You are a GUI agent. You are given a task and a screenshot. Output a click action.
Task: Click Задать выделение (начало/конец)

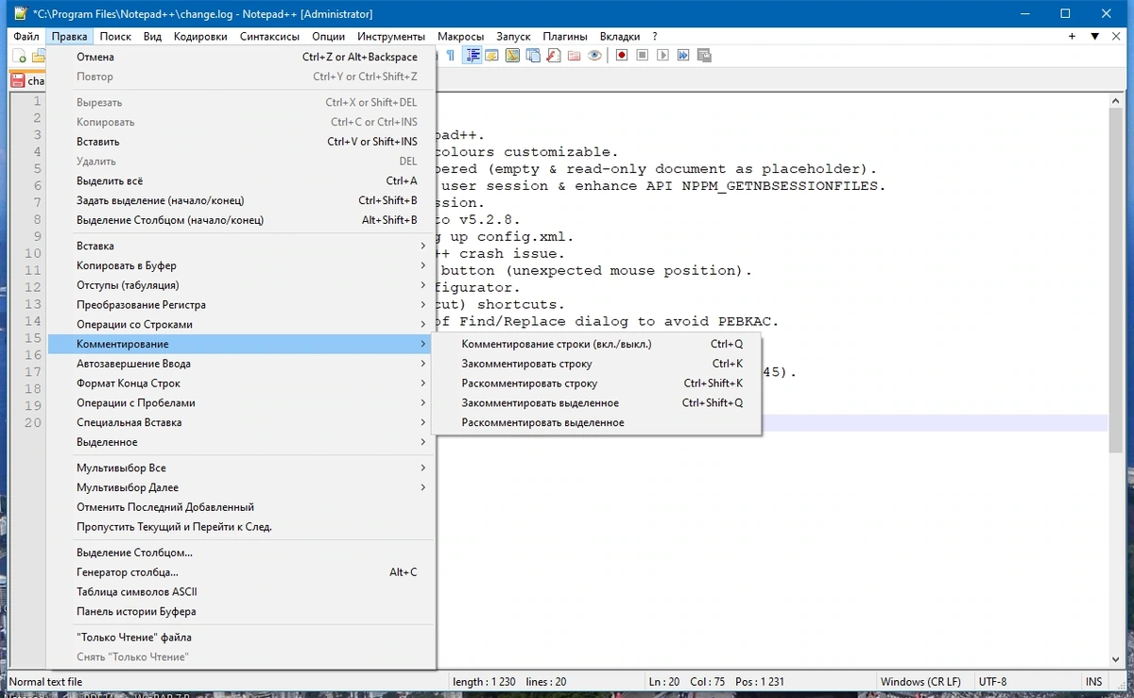point(242,200)
